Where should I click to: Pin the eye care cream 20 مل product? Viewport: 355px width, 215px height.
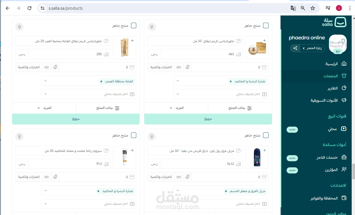tap(19, 27)
